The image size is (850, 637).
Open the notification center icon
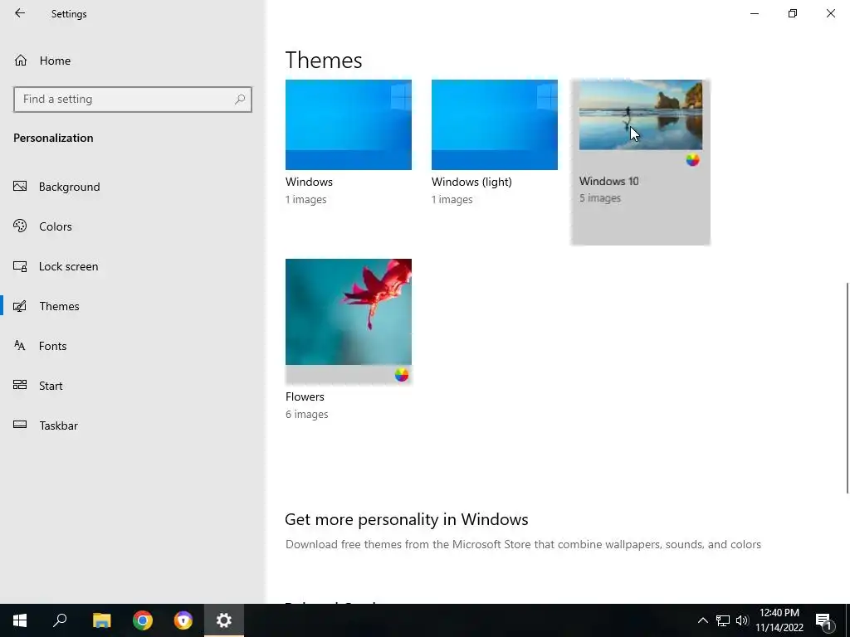click(x=824, y=620)
